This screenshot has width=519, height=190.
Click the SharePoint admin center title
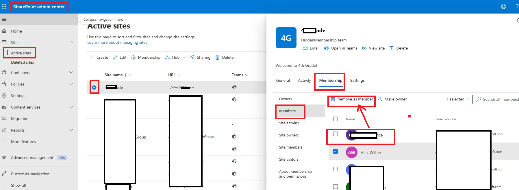point(39,7)
